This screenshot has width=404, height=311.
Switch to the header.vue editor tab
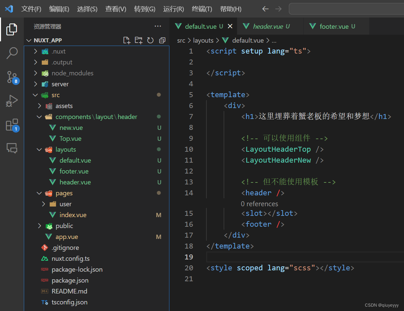point(270,26)
